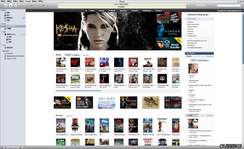Click the Buy iTunes Gifts link
Image resolution: width=244 pixels, height=149 pixels.
[x=193, y=24]
